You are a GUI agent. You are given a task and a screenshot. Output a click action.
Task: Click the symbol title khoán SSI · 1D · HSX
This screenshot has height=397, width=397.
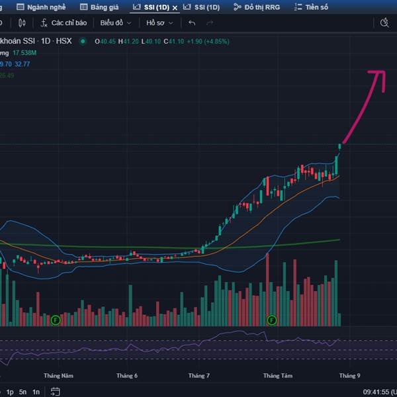point(36,41)
